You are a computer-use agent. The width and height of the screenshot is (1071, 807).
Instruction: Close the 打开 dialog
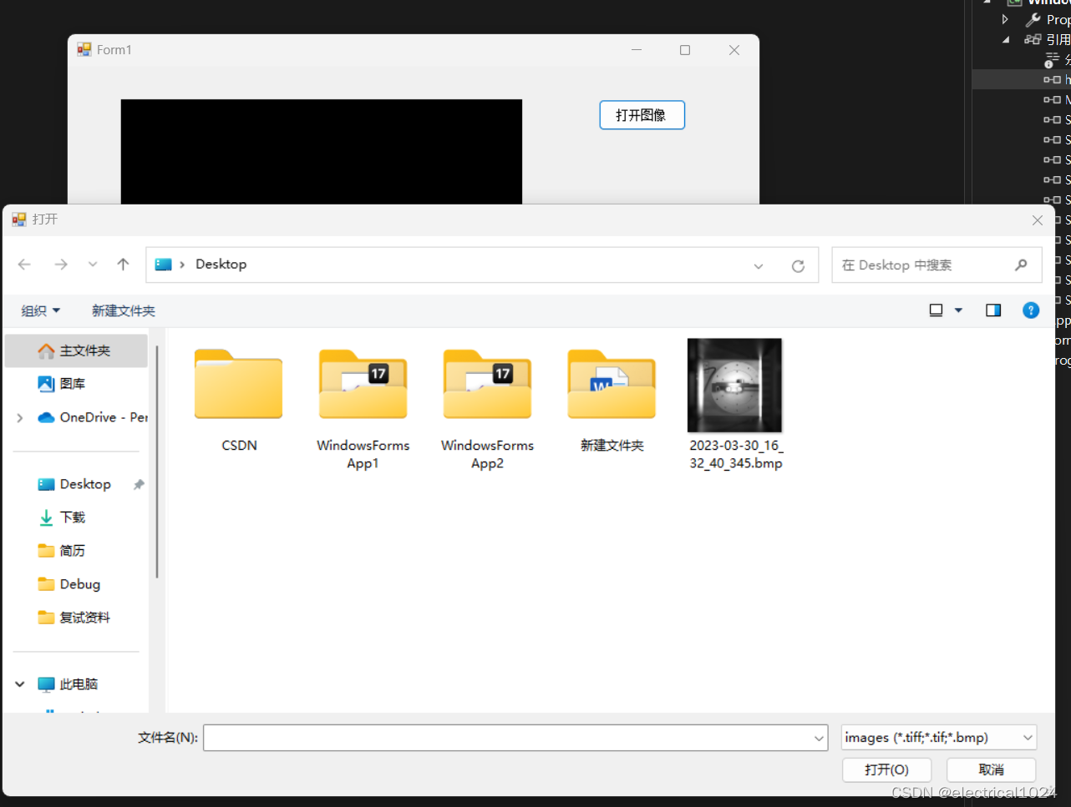(1037, 220)
